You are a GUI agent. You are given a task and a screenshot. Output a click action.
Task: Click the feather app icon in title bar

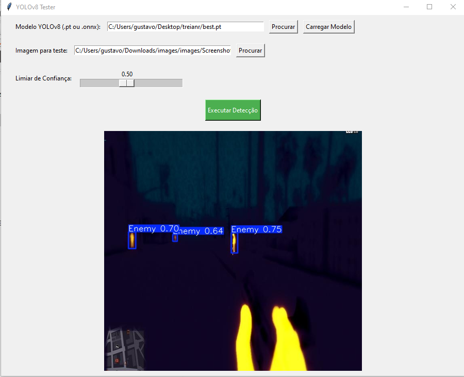[9, 7]
